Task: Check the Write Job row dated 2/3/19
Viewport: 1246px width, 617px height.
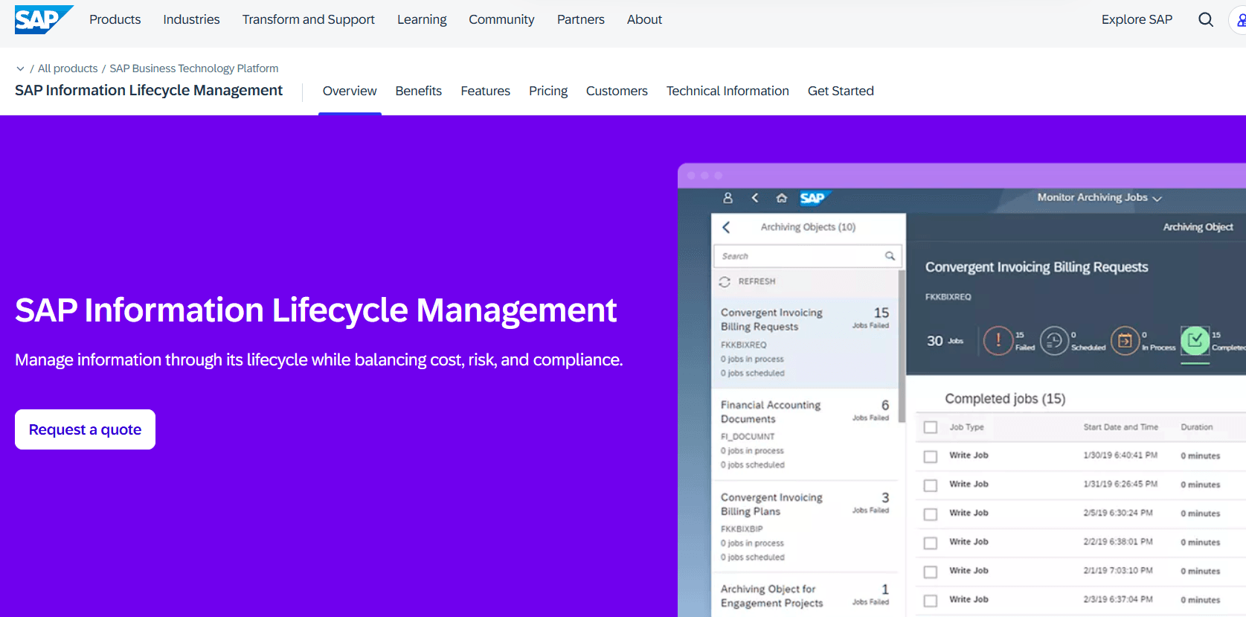Action: tap(931, 601)
